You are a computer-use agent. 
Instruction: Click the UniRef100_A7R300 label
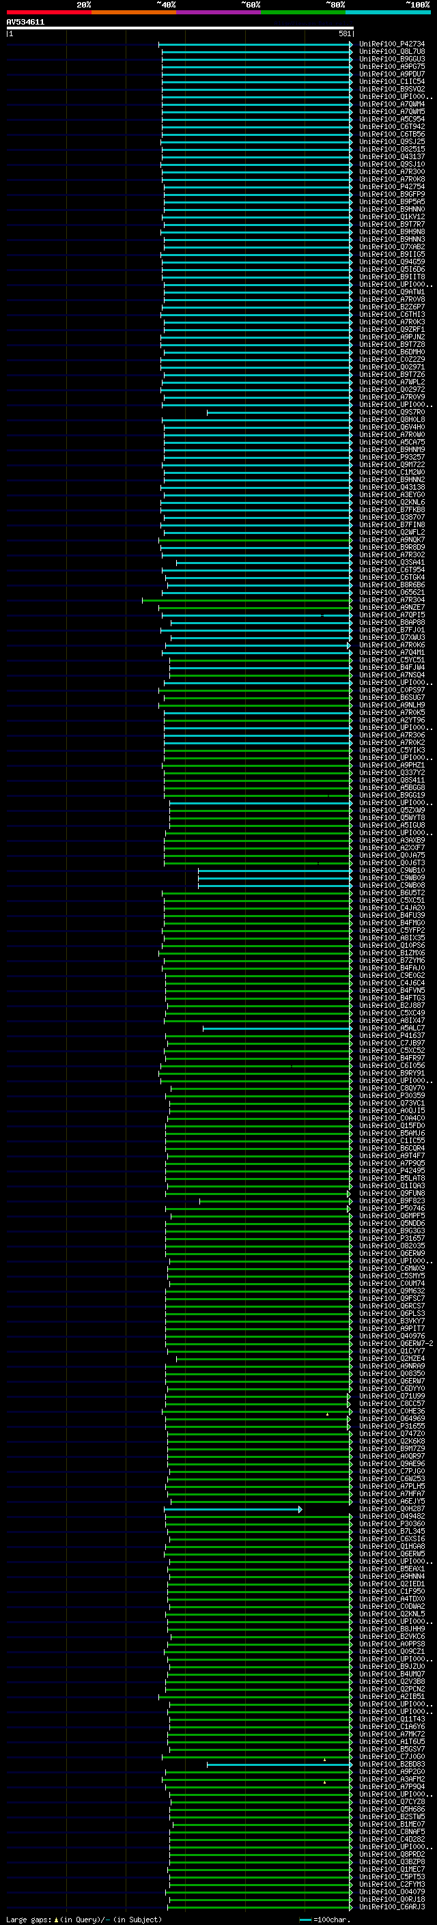click(x=391, y=172)
